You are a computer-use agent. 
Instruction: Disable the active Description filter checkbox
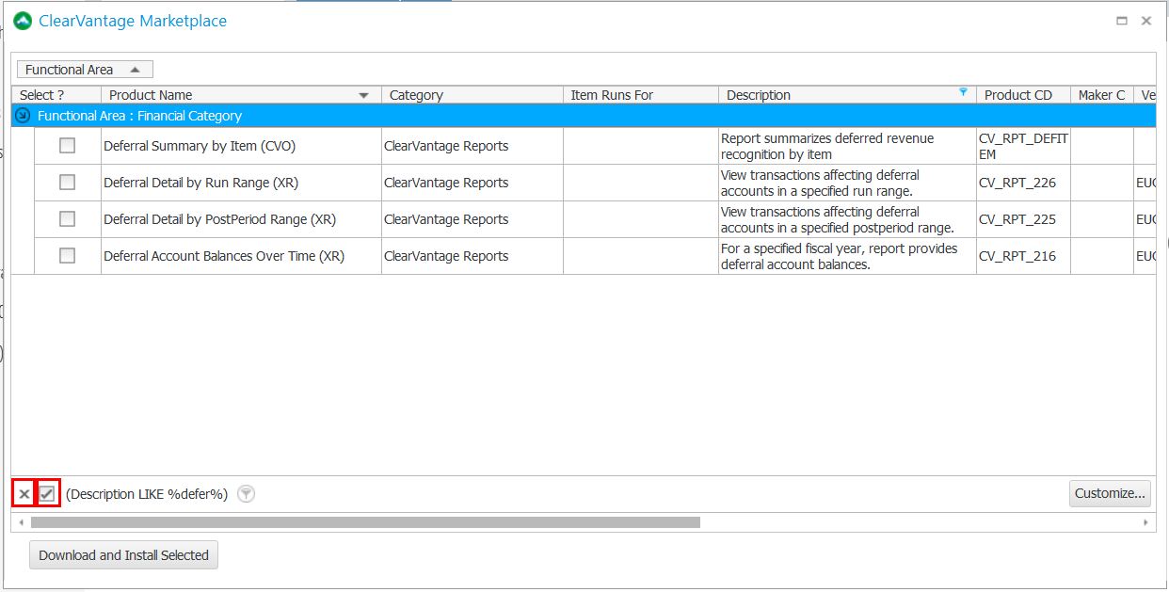(47, 494)
